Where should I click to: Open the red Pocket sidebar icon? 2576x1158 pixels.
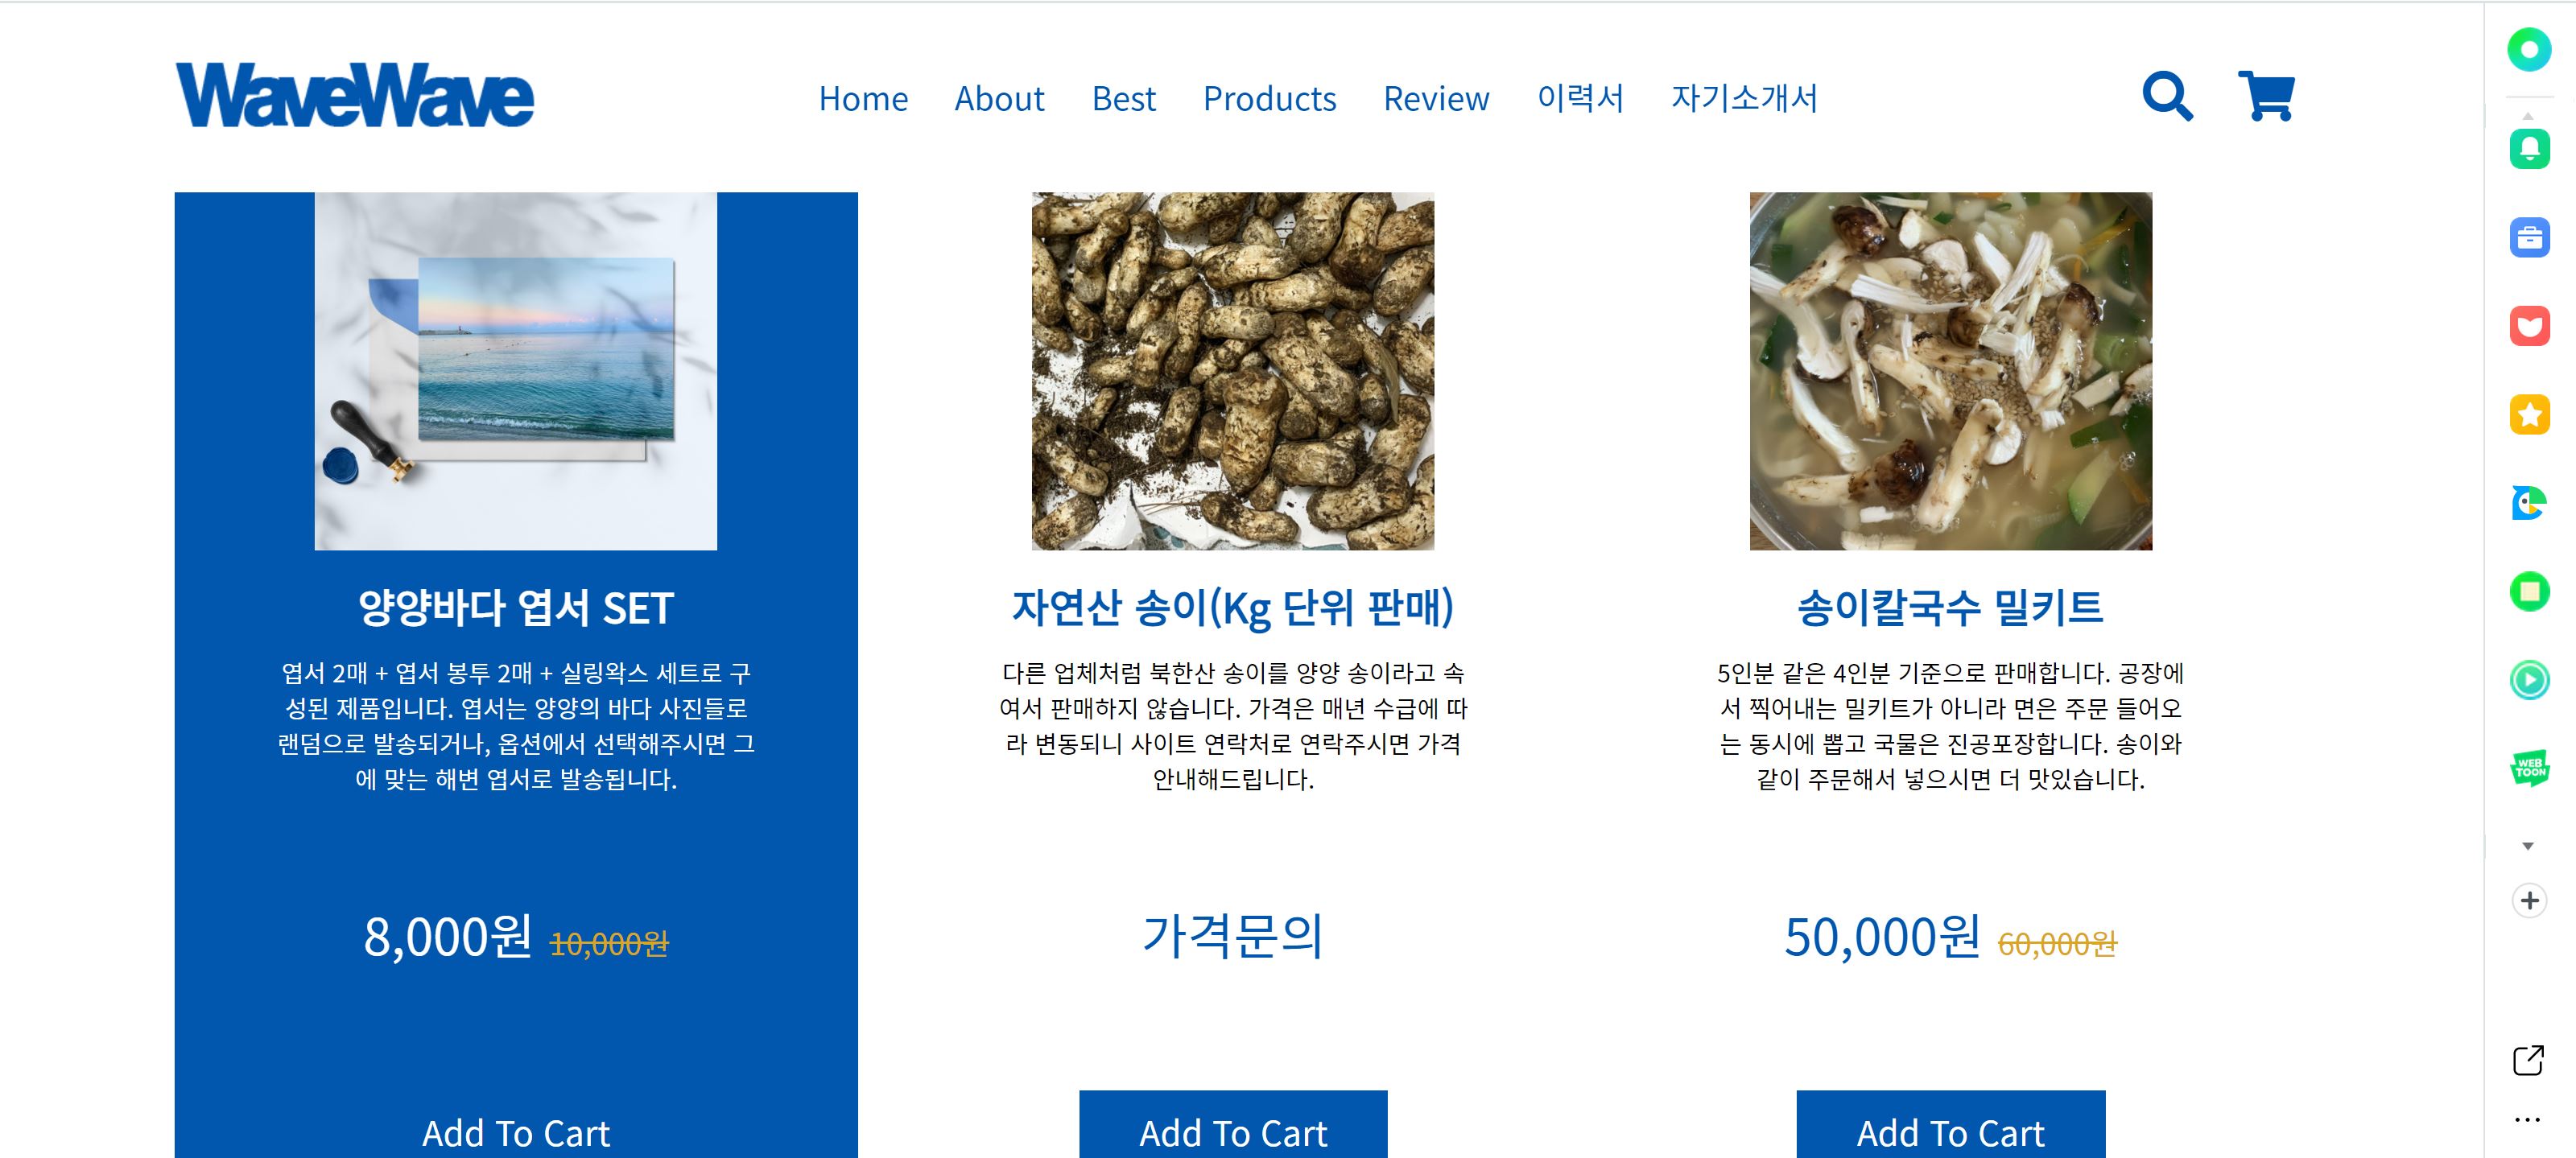point(2529,326)
